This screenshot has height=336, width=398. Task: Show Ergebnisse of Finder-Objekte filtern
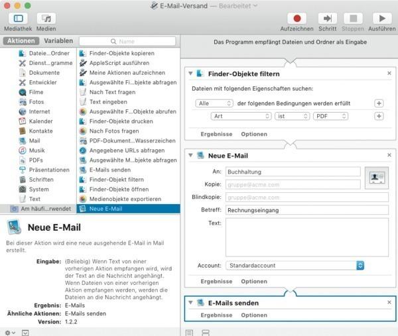tap(216, 134)
